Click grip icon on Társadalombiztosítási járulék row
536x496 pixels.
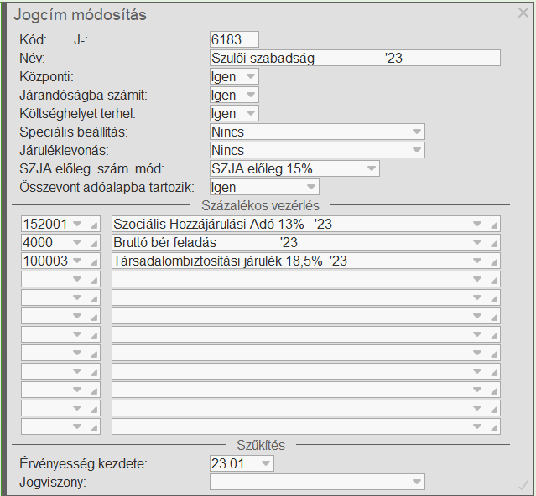494,261
